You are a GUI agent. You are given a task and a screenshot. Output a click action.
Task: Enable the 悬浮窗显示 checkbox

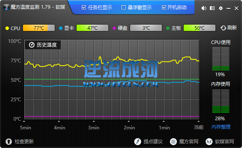pyautogui.click(x=123, y=7)
